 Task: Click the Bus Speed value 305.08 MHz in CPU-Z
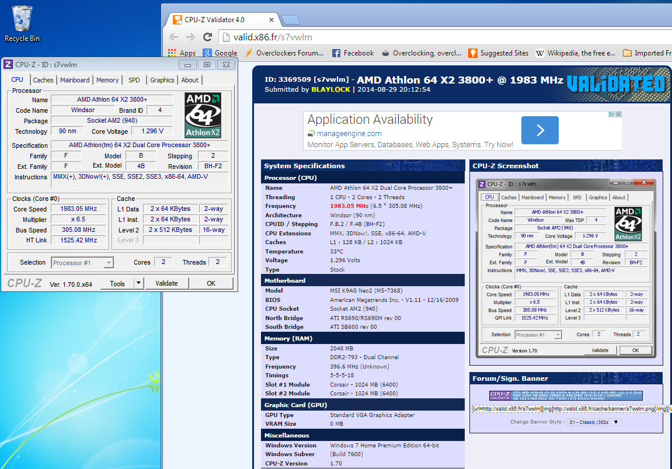[78, 230]
